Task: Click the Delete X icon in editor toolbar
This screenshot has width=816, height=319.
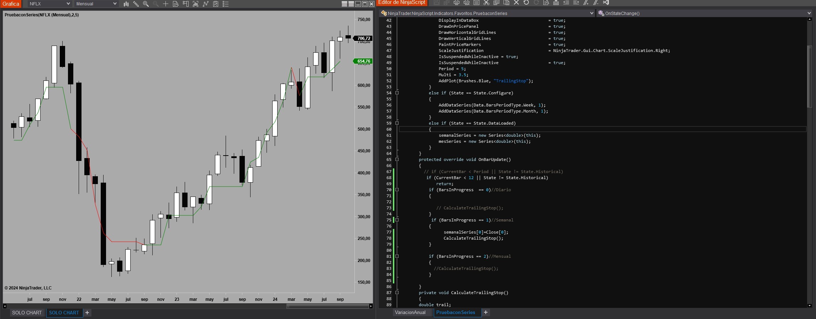Action: [x=516, y=2]
